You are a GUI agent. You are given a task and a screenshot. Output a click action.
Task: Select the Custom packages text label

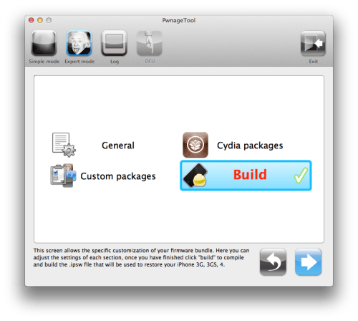click(x=118, y=176)
